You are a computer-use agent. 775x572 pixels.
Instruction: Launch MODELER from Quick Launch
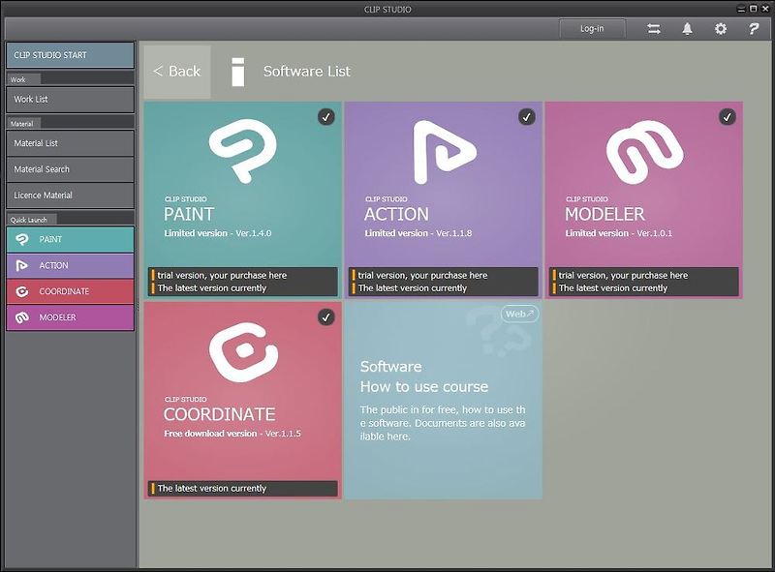70,317
